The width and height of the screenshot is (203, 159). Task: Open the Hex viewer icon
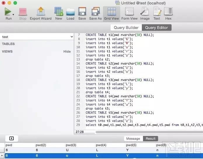168,11
